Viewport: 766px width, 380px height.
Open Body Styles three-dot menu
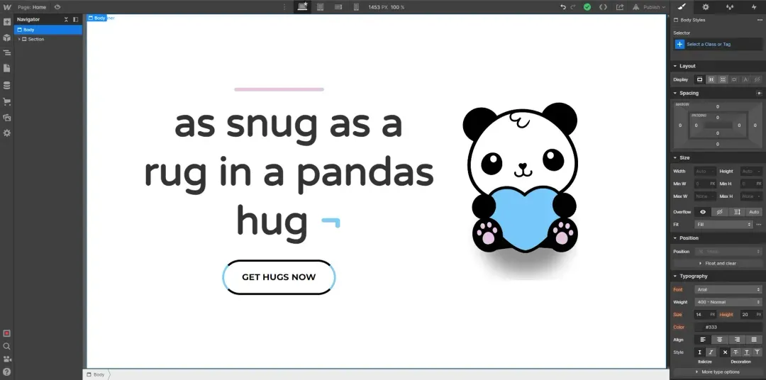click(x=759, y=20)
